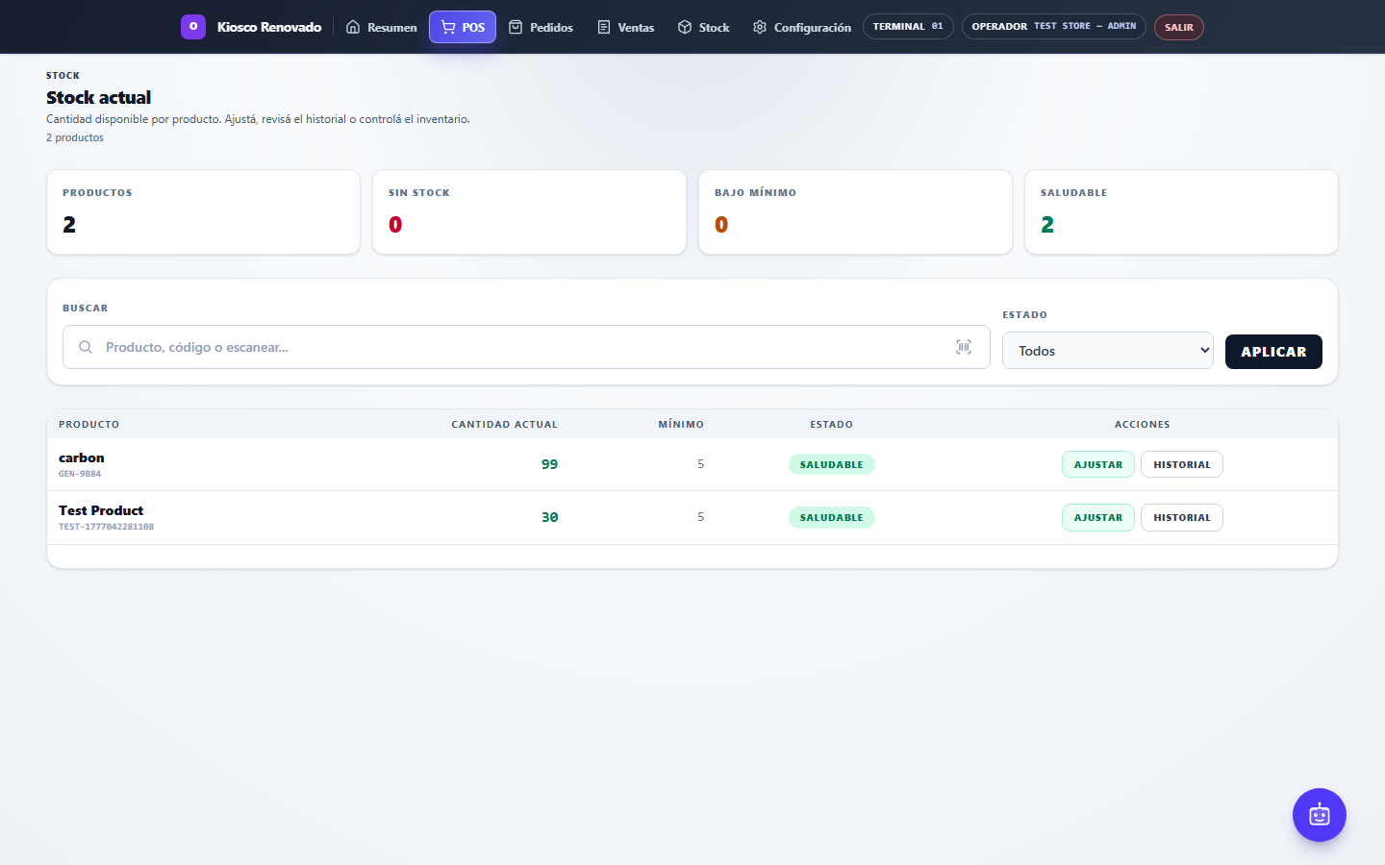Click the gear icon beside Configuración

(x=760, y=27)
